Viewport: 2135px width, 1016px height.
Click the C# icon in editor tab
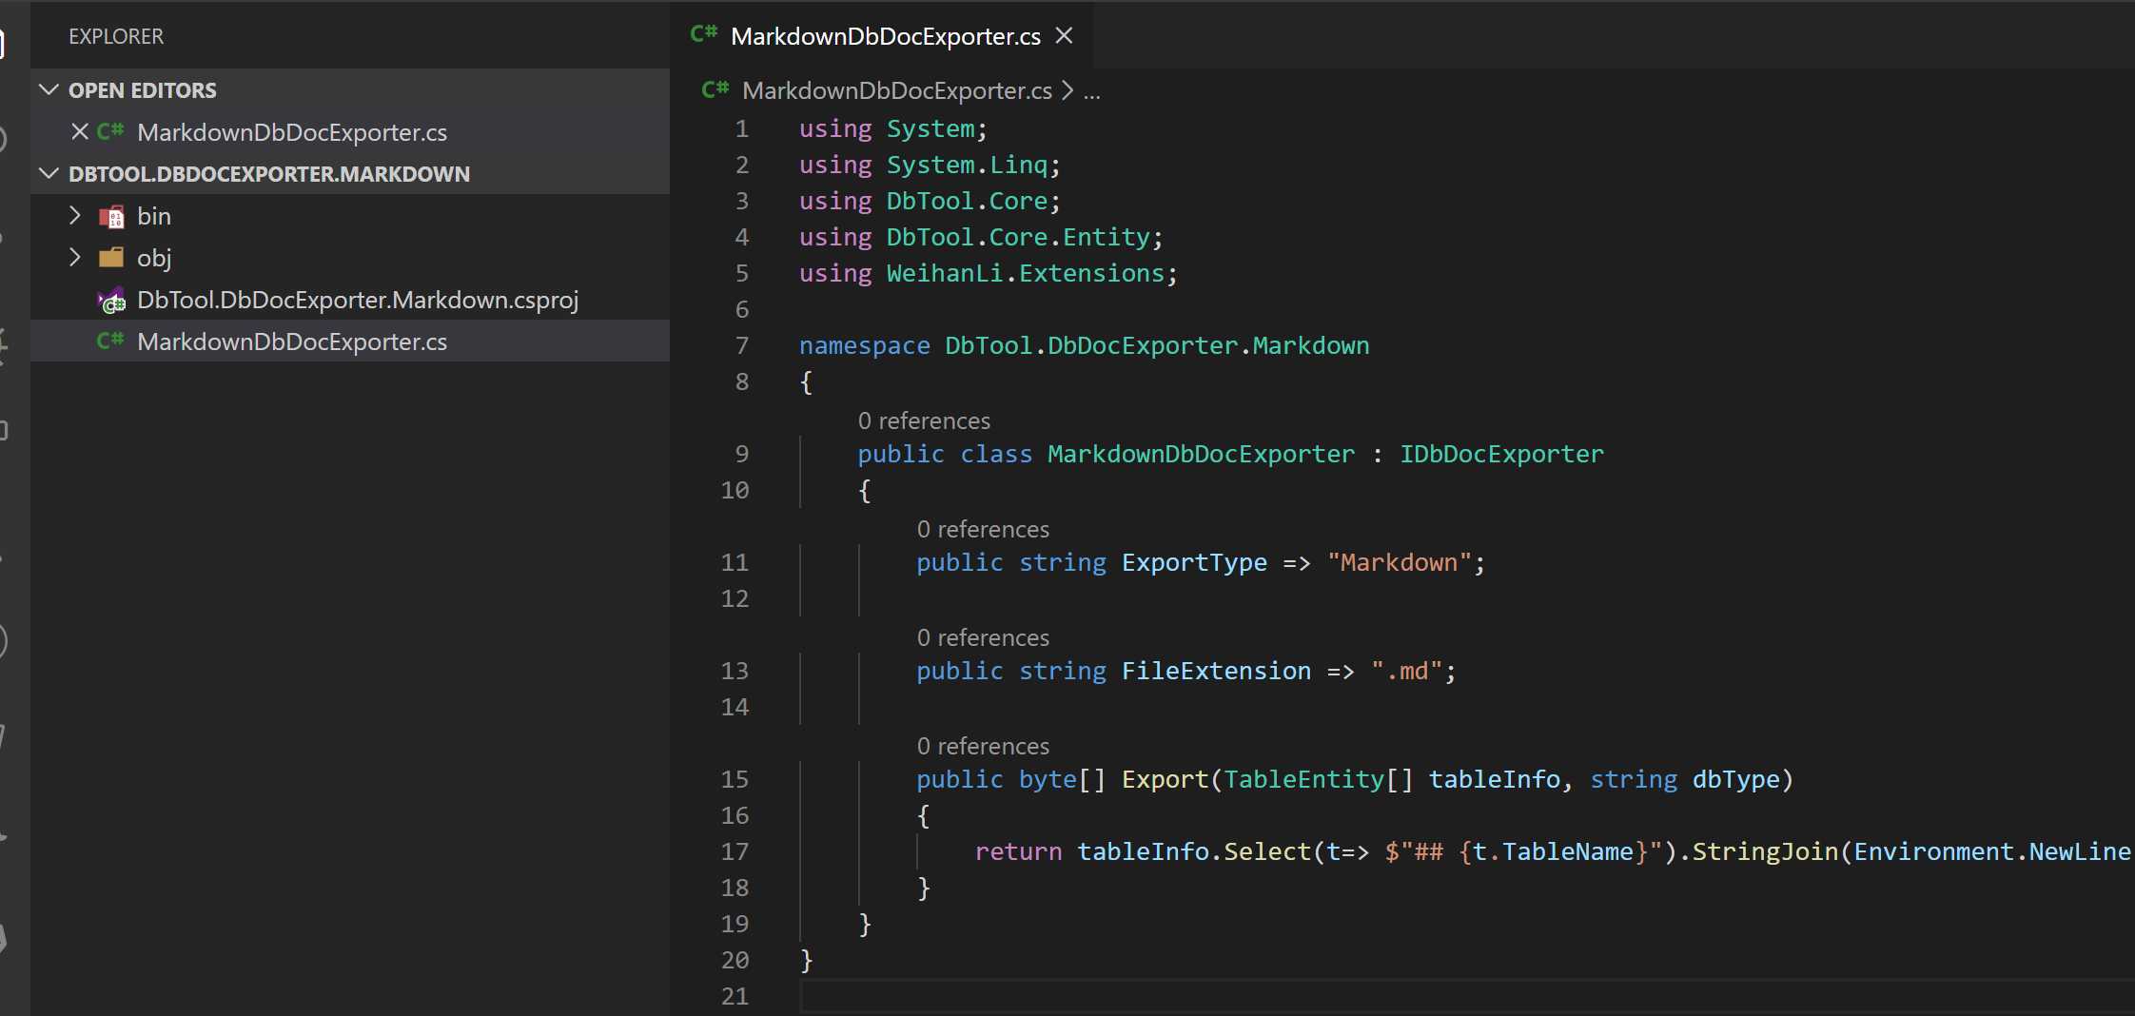704,34
